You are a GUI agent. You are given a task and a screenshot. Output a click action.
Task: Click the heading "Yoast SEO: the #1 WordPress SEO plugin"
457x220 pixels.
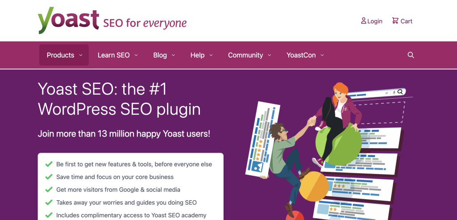119,99
